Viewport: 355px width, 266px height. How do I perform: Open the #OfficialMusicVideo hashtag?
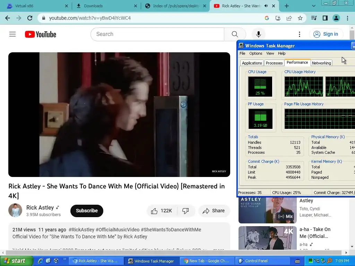[118, 230]
